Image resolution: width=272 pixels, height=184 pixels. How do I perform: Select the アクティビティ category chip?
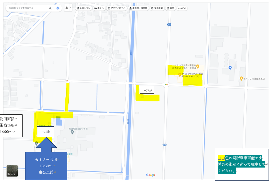[116, 8]
